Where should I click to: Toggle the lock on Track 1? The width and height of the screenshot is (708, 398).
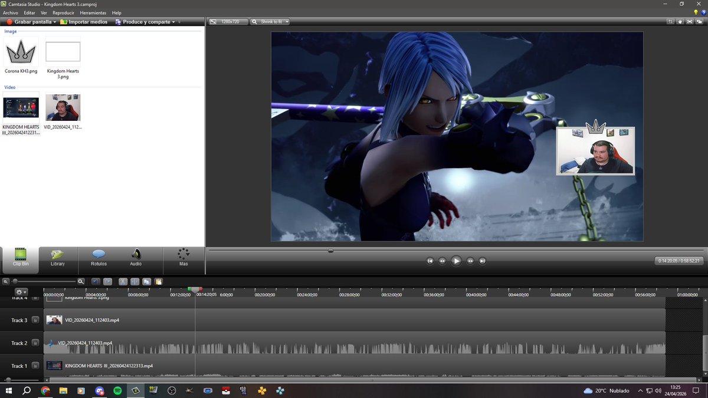(x=35, y=366)
